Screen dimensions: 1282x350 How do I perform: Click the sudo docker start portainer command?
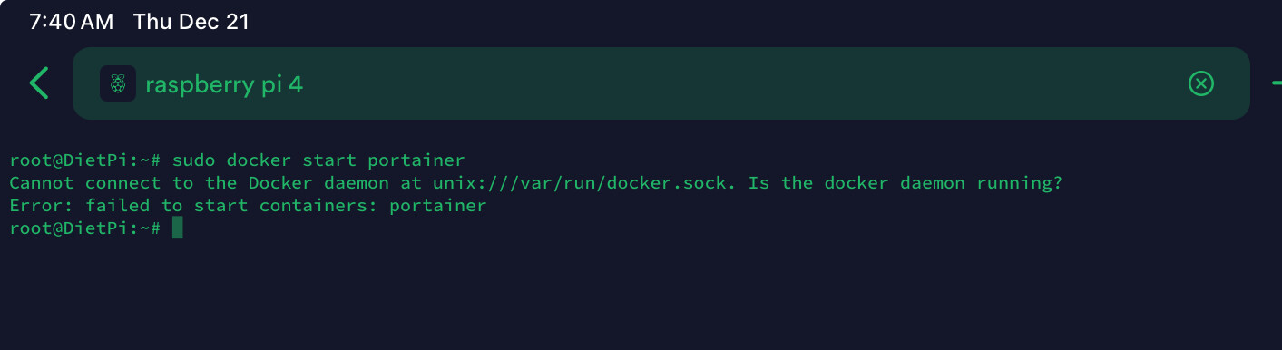coord(318,160)
